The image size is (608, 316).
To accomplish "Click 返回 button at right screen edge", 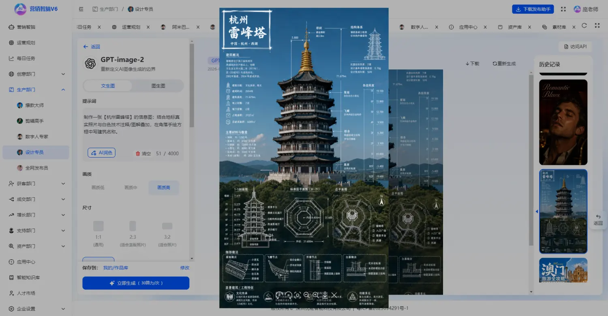I will coord(598,220).
